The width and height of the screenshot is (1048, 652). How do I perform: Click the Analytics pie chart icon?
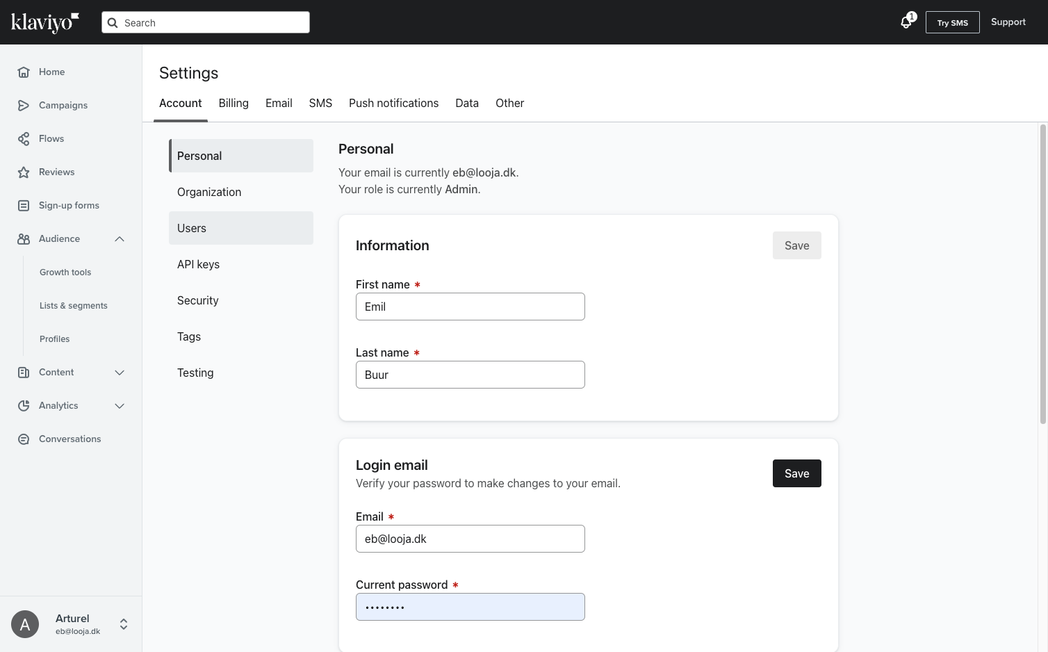click(x=24, y=406)
